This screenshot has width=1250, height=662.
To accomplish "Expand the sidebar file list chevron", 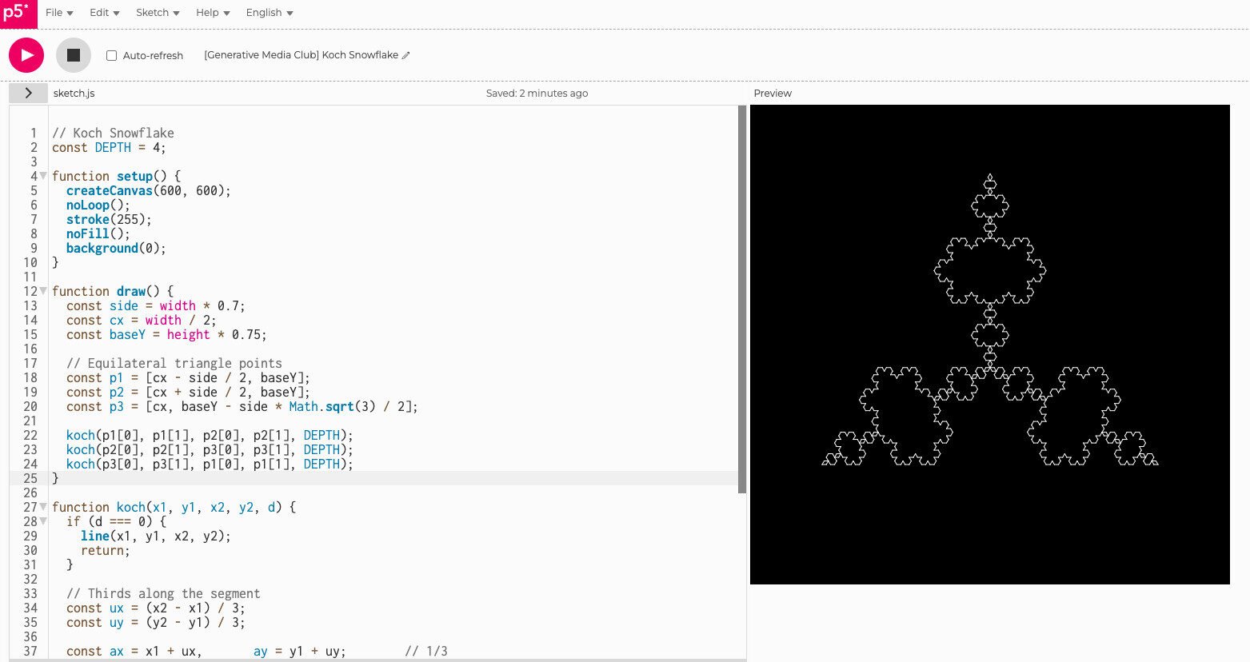I will [x=29, y=93].
